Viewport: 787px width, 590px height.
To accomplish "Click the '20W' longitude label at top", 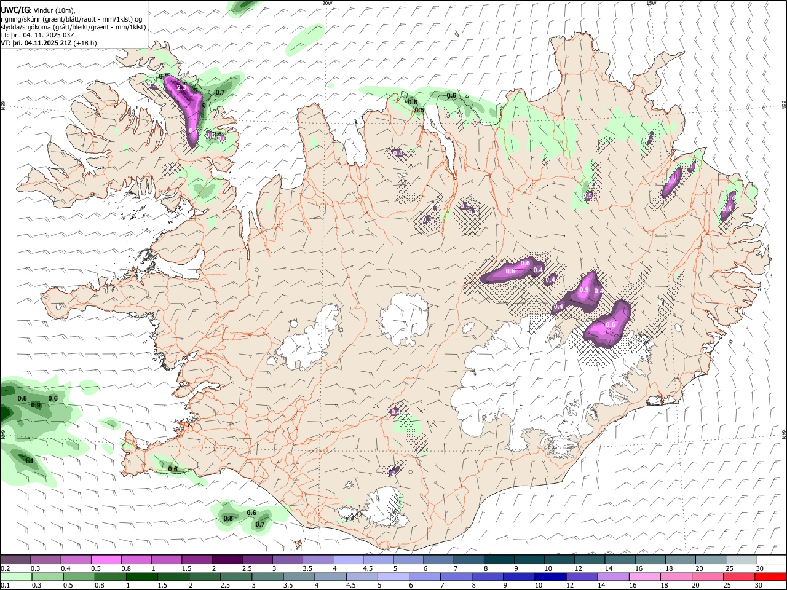I will pyautogui.click(x=327, y=3).
